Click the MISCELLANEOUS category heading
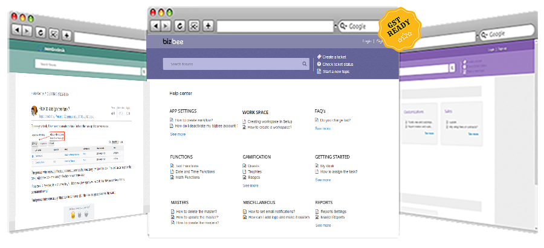 pos(259,202)
